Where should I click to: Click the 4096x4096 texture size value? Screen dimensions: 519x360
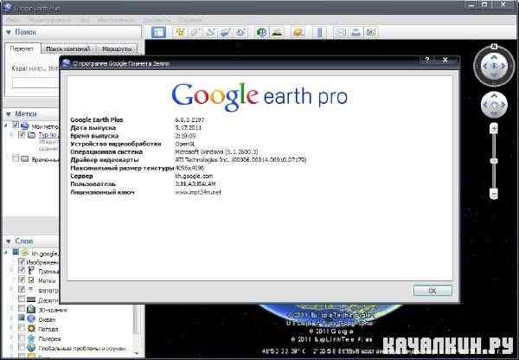tap(189, 168)
